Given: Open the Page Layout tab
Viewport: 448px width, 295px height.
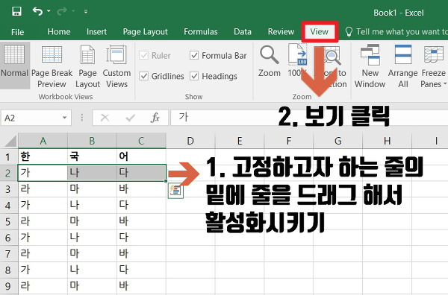Looking at the screenshot, I should (145, 31).
